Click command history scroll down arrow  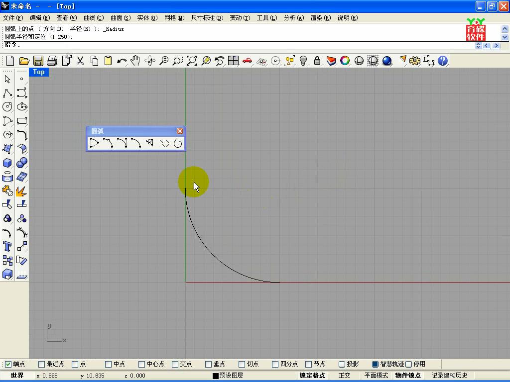pos(505,37)
